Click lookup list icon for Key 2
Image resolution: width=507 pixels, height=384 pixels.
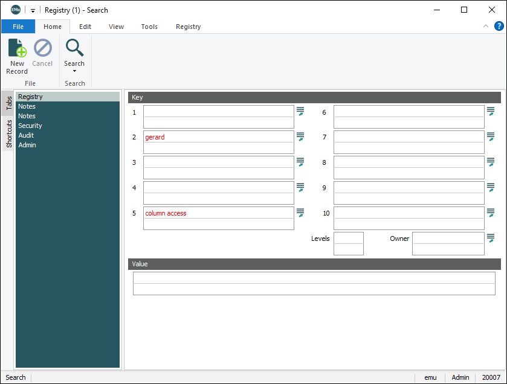300,137
